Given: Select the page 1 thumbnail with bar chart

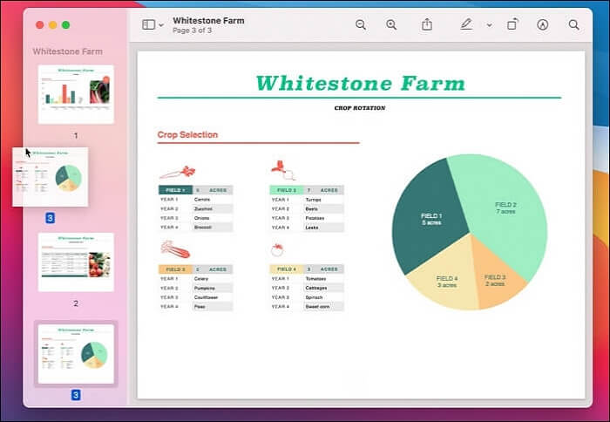Looking at the screenshot, I should 76,94.
